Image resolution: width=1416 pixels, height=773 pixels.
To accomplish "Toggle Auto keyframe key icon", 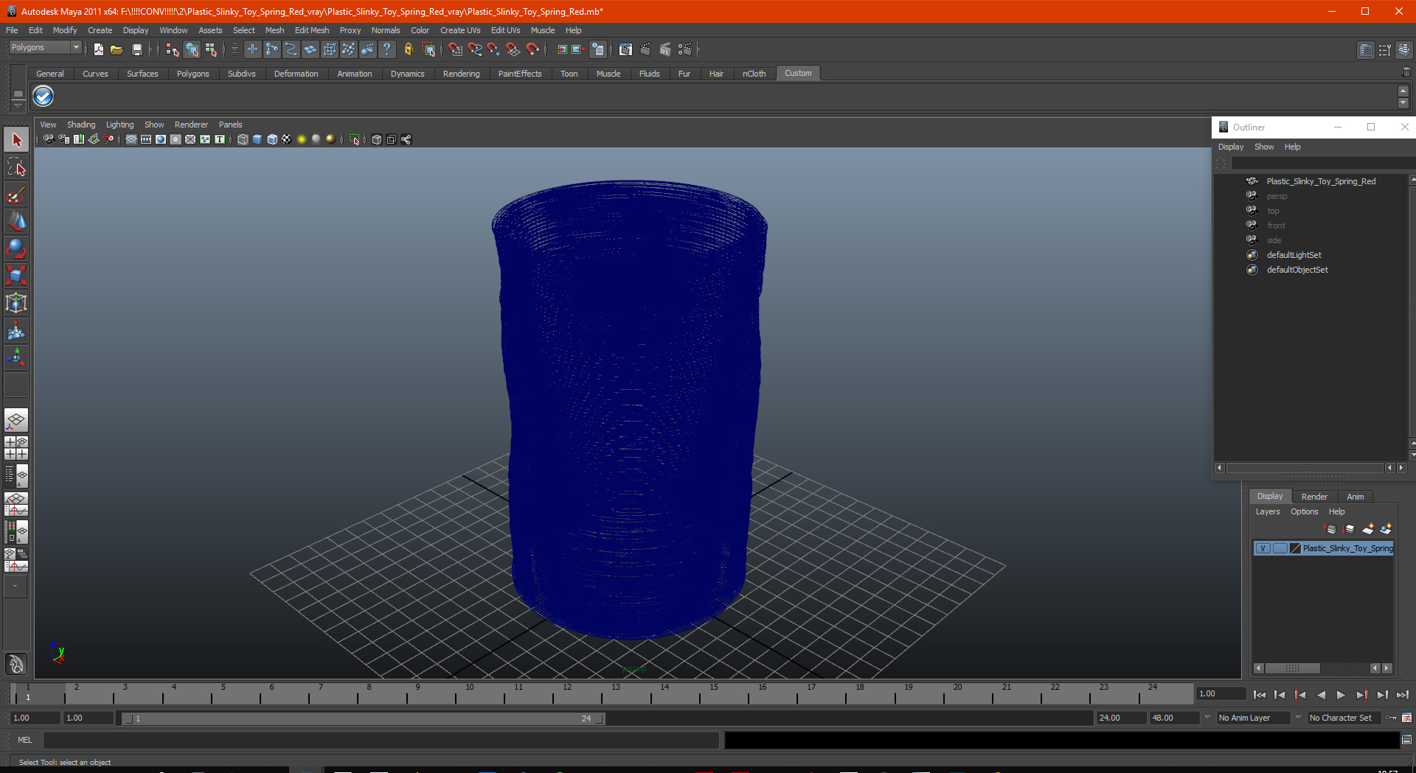I will (x=1391, y=718).
